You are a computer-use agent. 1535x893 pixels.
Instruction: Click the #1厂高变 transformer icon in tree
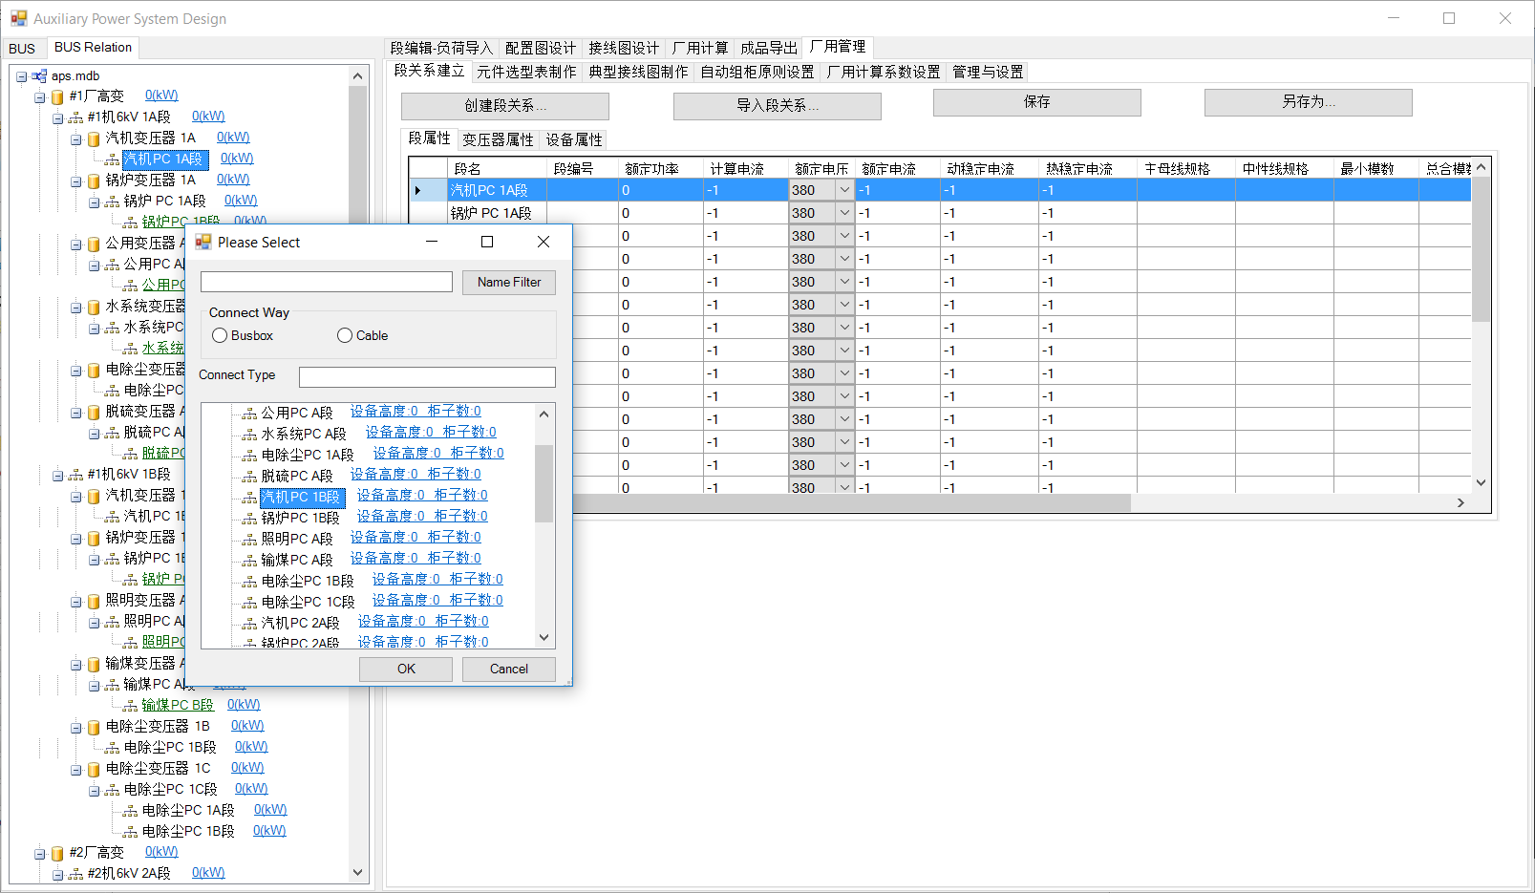(57, 96)
